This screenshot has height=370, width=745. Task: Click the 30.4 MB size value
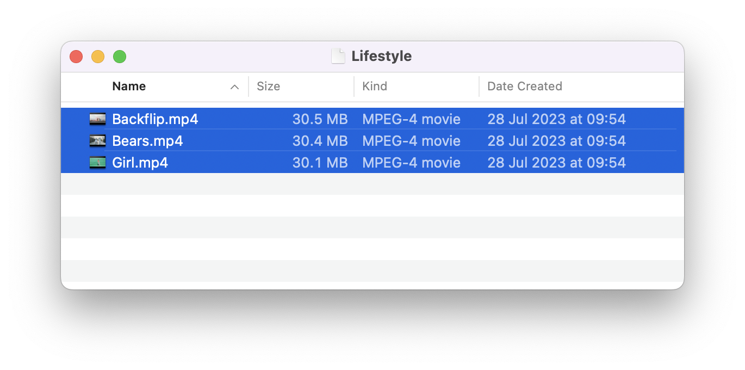pyautogui.click(x=320, y=141)
